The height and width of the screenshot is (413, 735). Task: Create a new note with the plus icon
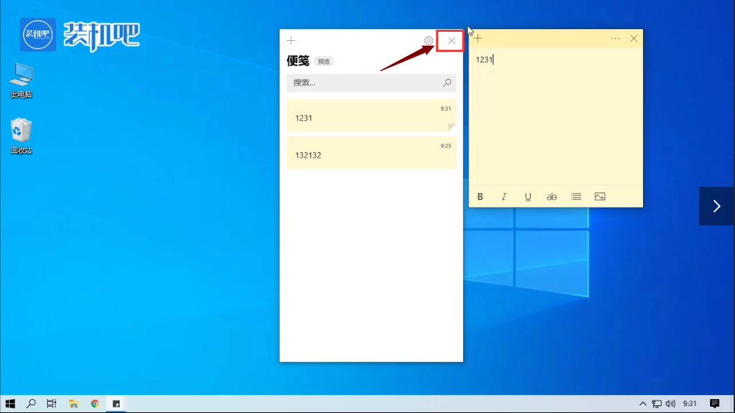click(x=291, y=40)
